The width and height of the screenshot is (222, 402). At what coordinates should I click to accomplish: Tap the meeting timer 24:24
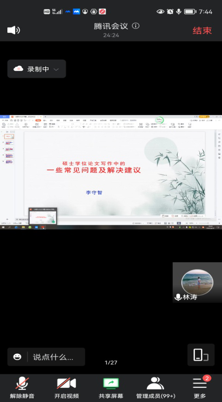click(x=111, y=36)
